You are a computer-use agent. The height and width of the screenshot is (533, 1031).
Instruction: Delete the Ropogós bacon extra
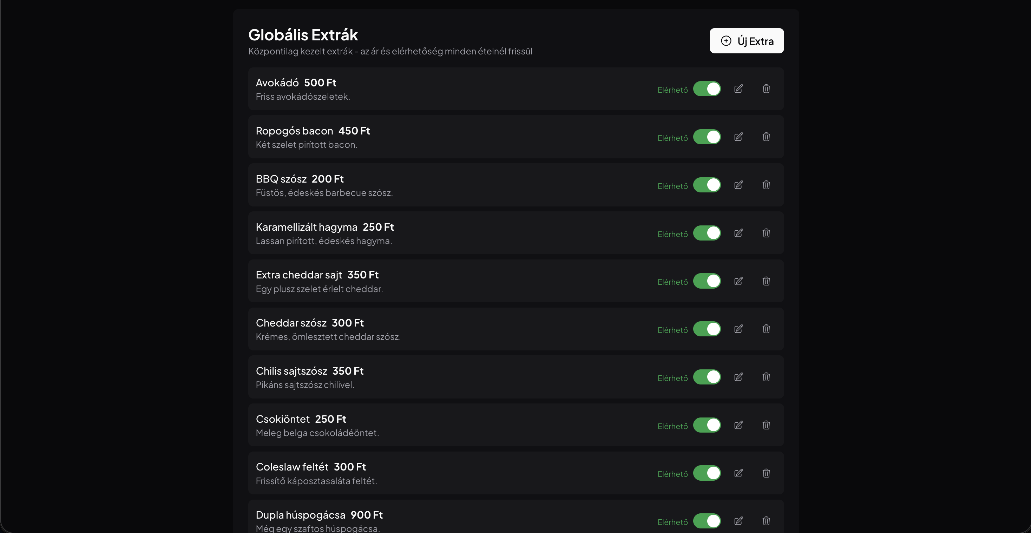tap(766, 137)
